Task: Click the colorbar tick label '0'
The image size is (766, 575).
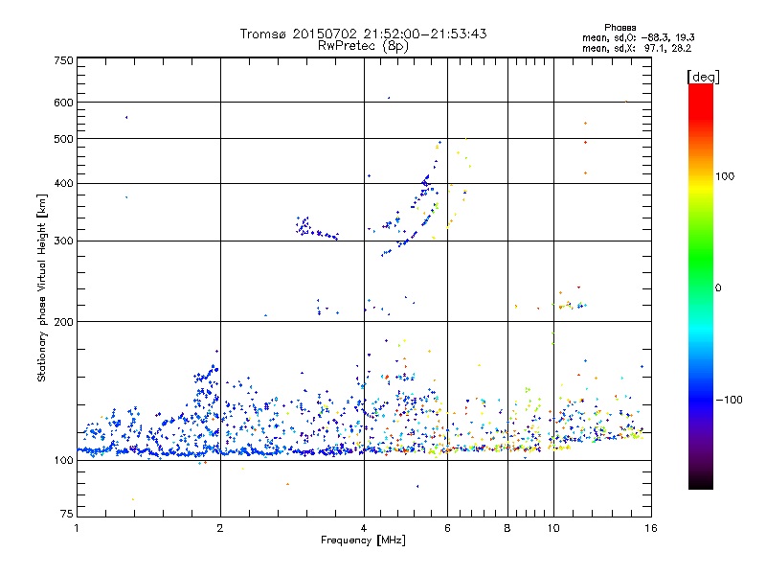Action: click(x=718, y=287)
